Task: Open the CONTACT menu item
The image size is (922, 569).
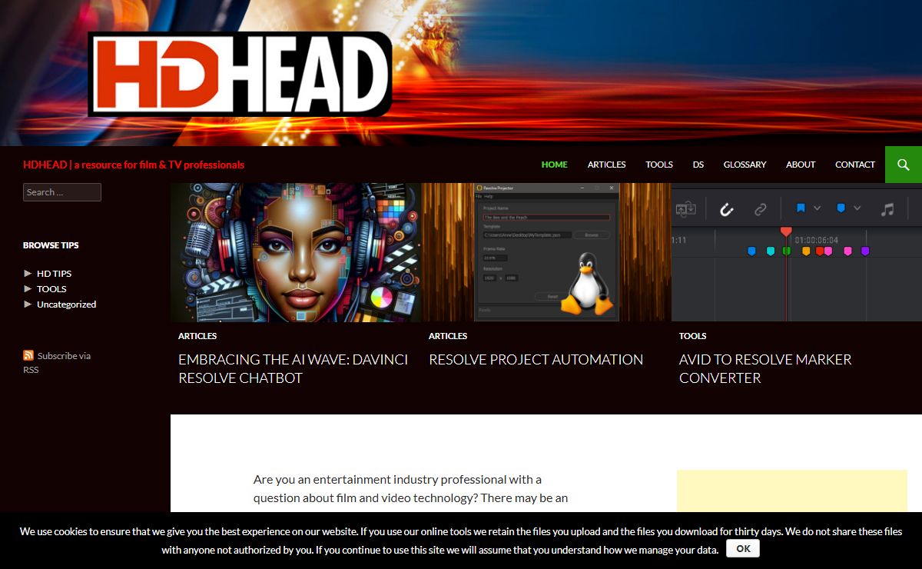Action: click(855, 165)
